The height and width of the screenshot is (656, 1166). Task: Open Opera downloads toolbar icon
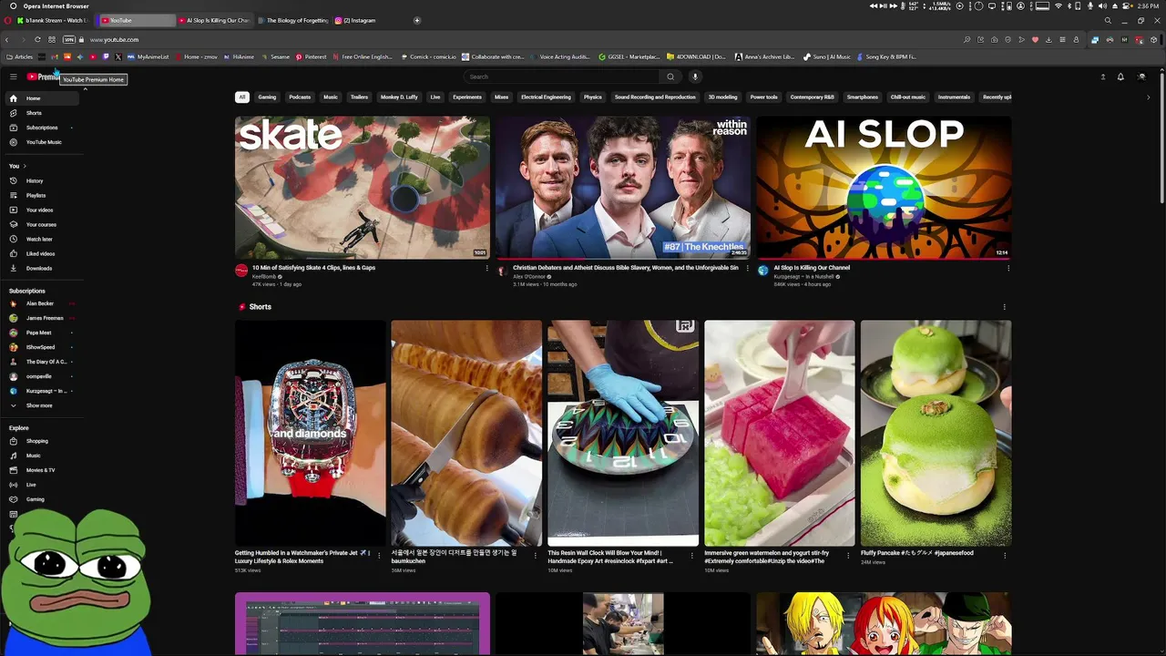coord(1048,39)
